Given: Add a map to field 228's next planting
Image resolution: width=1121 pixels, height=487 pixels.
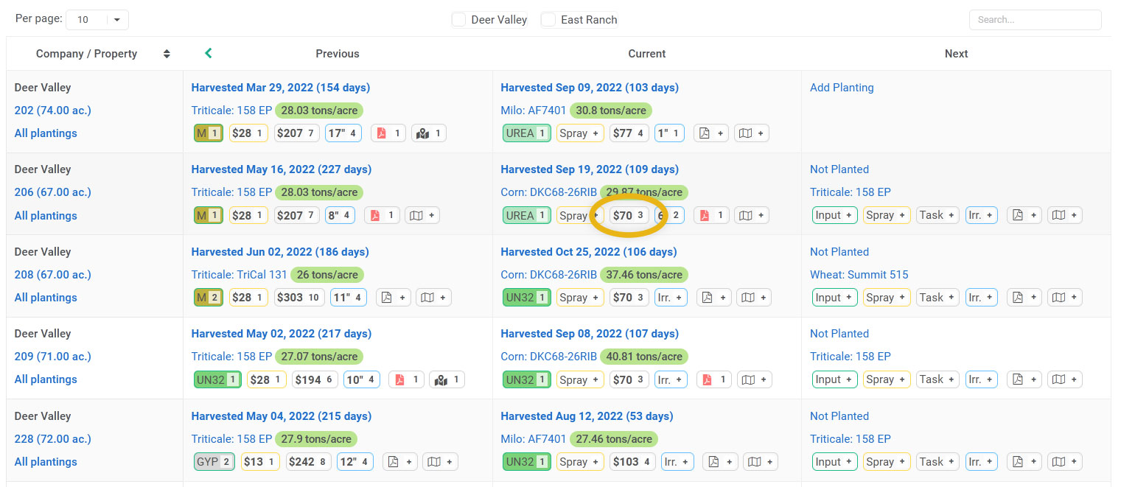Looking at the screenshot, I should point(1064,462).
